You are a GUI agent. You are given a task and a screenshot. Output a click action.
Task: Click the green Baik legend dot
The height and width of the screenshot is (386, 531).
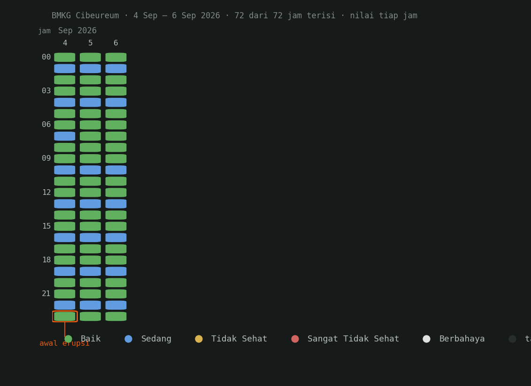click(x=69, y=339)
